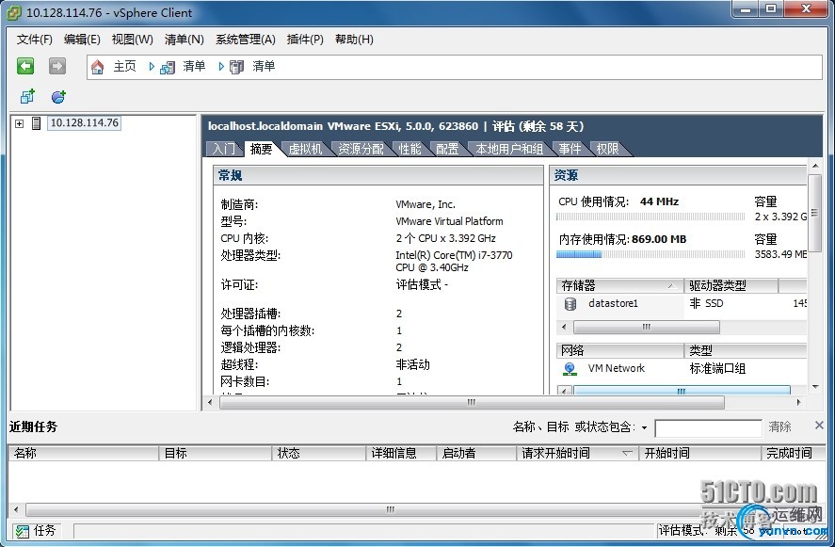Switch to the 入门 tab
This screenshot has height=547, width=835.
(224, 149)
